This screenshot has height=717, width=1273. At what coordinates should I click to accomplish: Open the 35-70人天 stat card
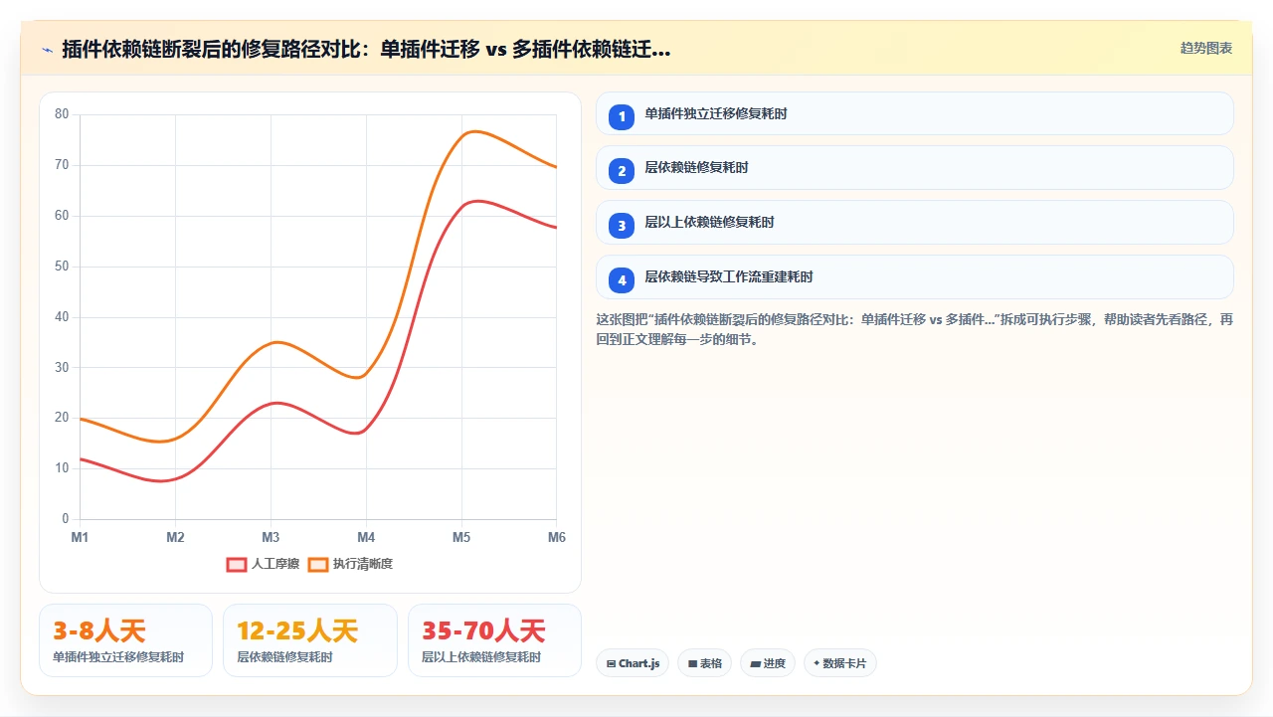pos(494,640)
